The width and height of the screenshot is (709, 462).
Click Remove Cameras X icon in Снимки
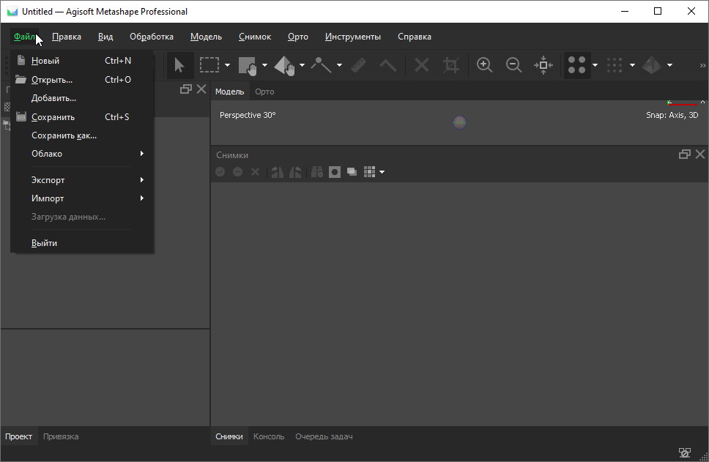pyautogui.click(x=255, y=172)
